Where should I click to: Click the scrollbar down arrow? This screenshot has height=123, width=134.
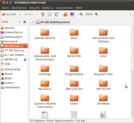(132, 117)
